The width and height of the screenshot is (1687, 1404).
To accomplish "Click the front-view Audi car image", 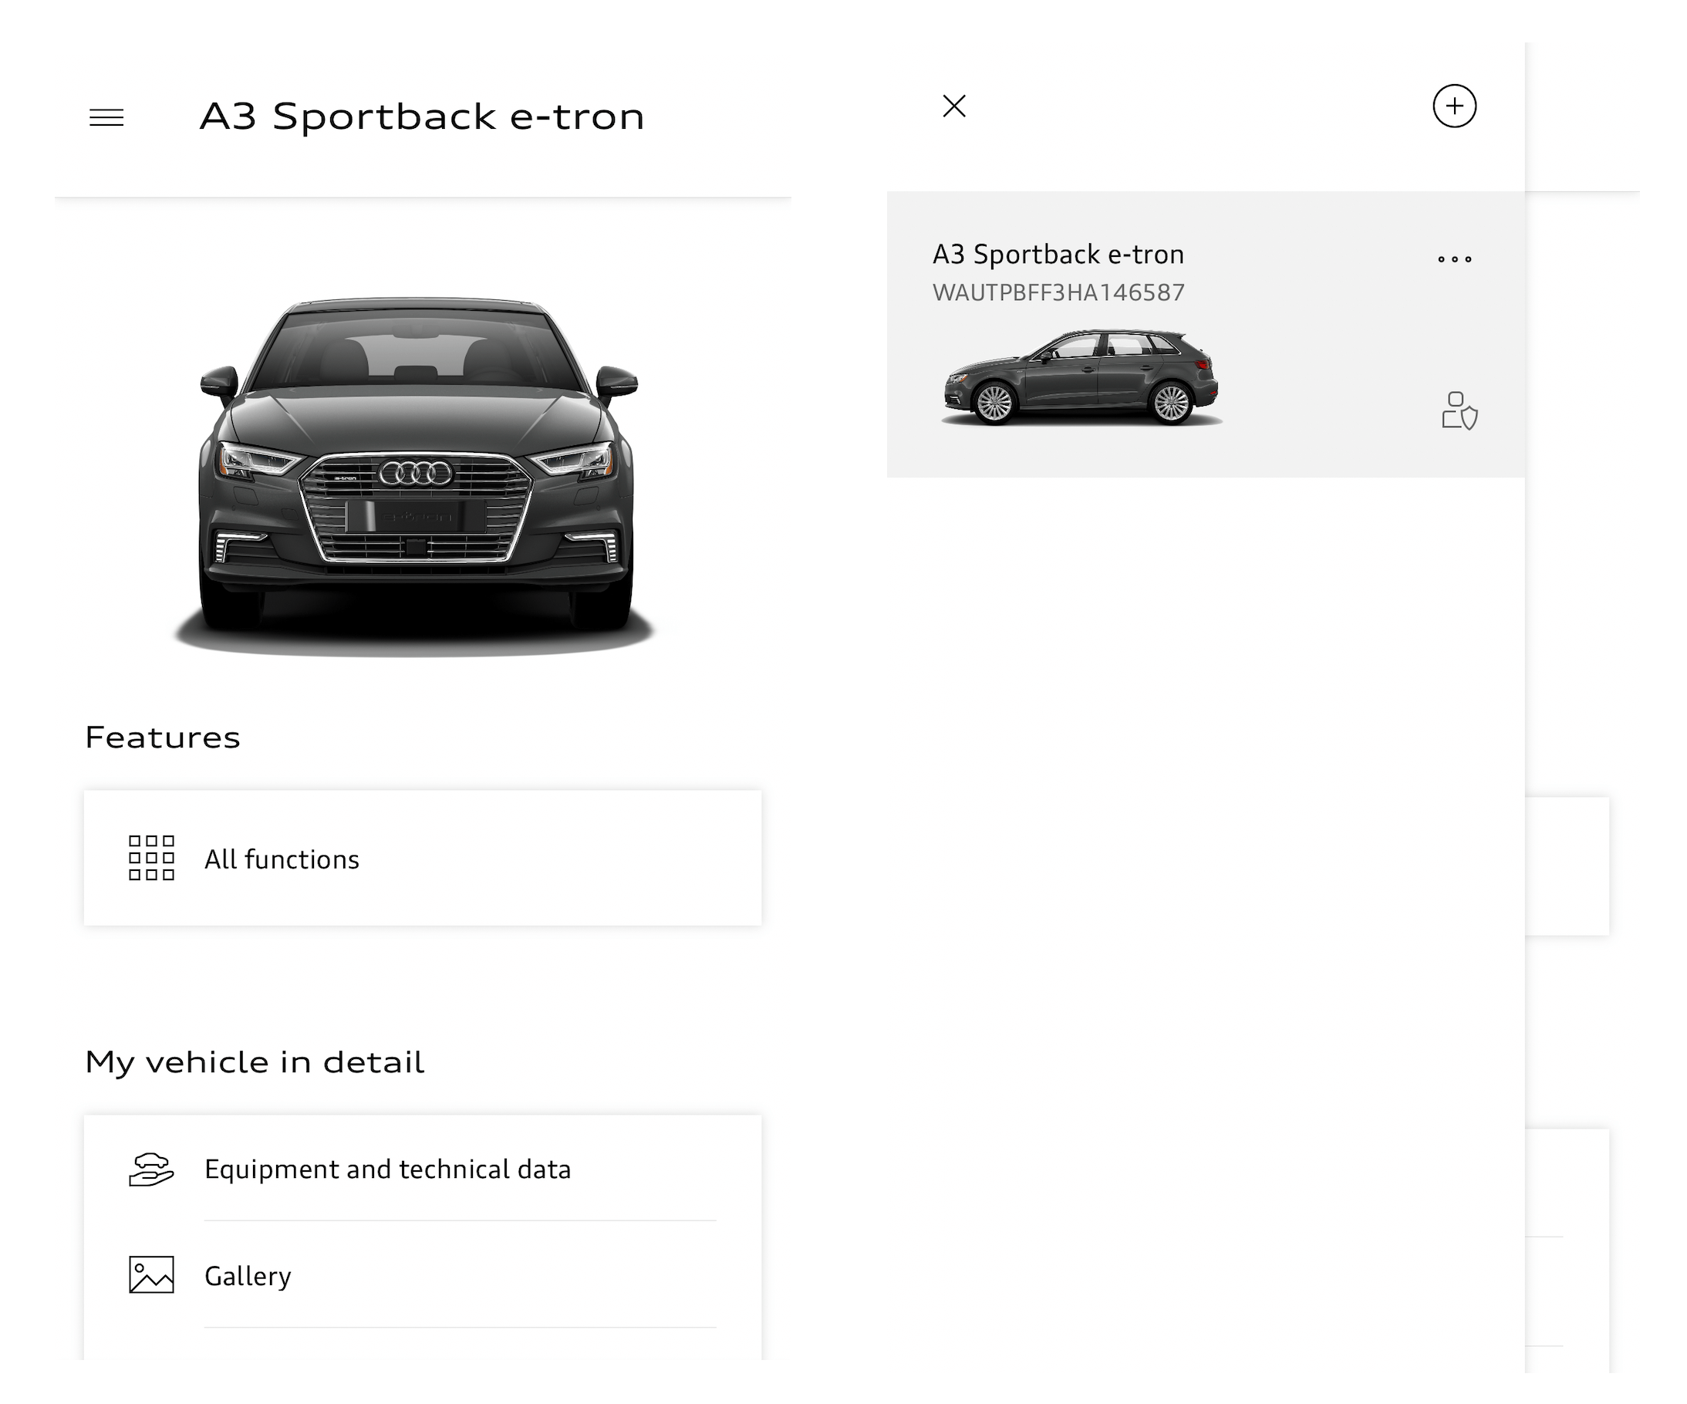I will point(416,477).
